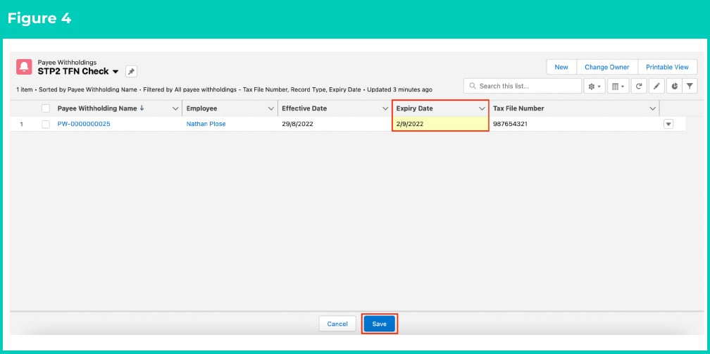Open the PW-0000000025 record link
This screenshot has height=354, width=710.
[84, 124]
